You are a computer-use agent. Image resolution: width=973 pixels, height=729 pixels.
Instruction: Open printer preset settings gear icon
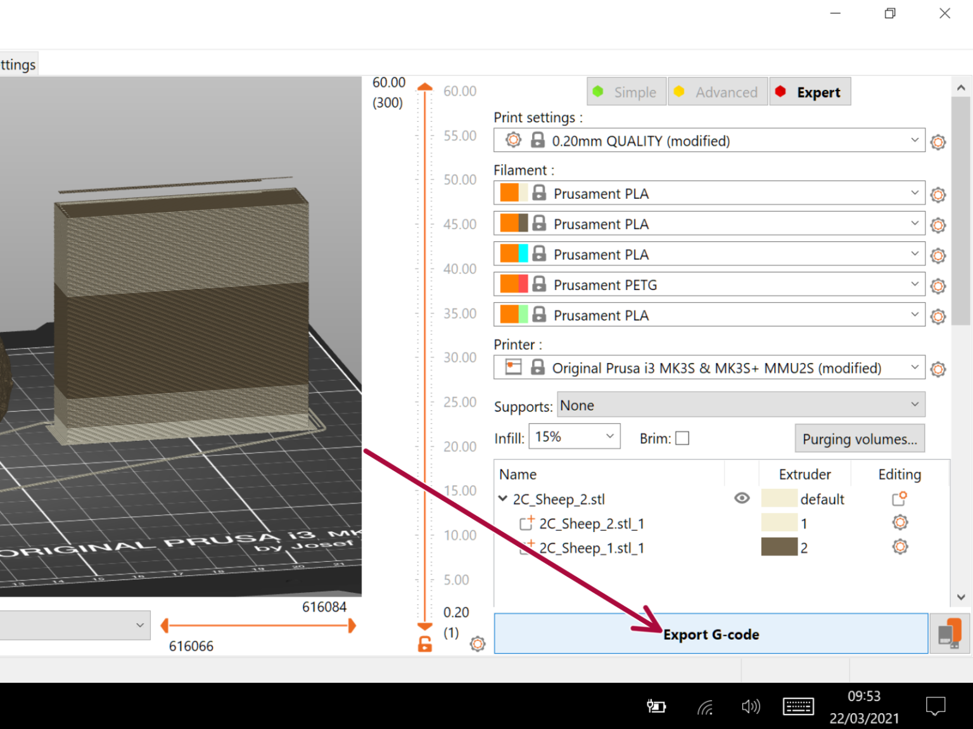(x=938, y=369)
